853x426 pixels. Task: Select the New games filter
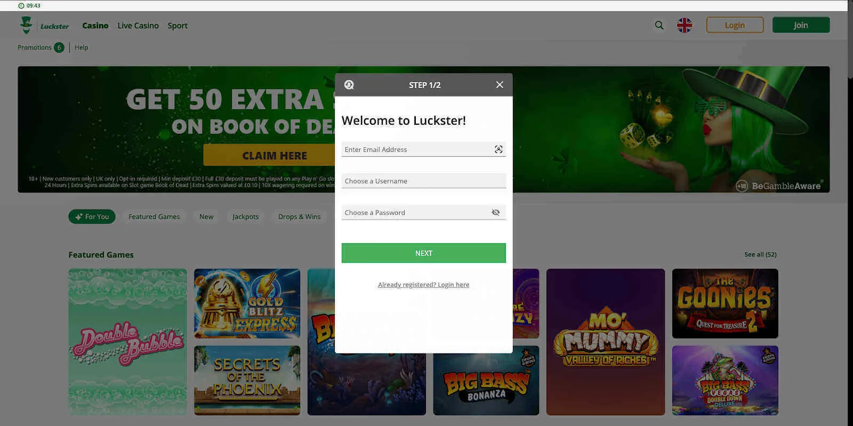click(206, 216)
